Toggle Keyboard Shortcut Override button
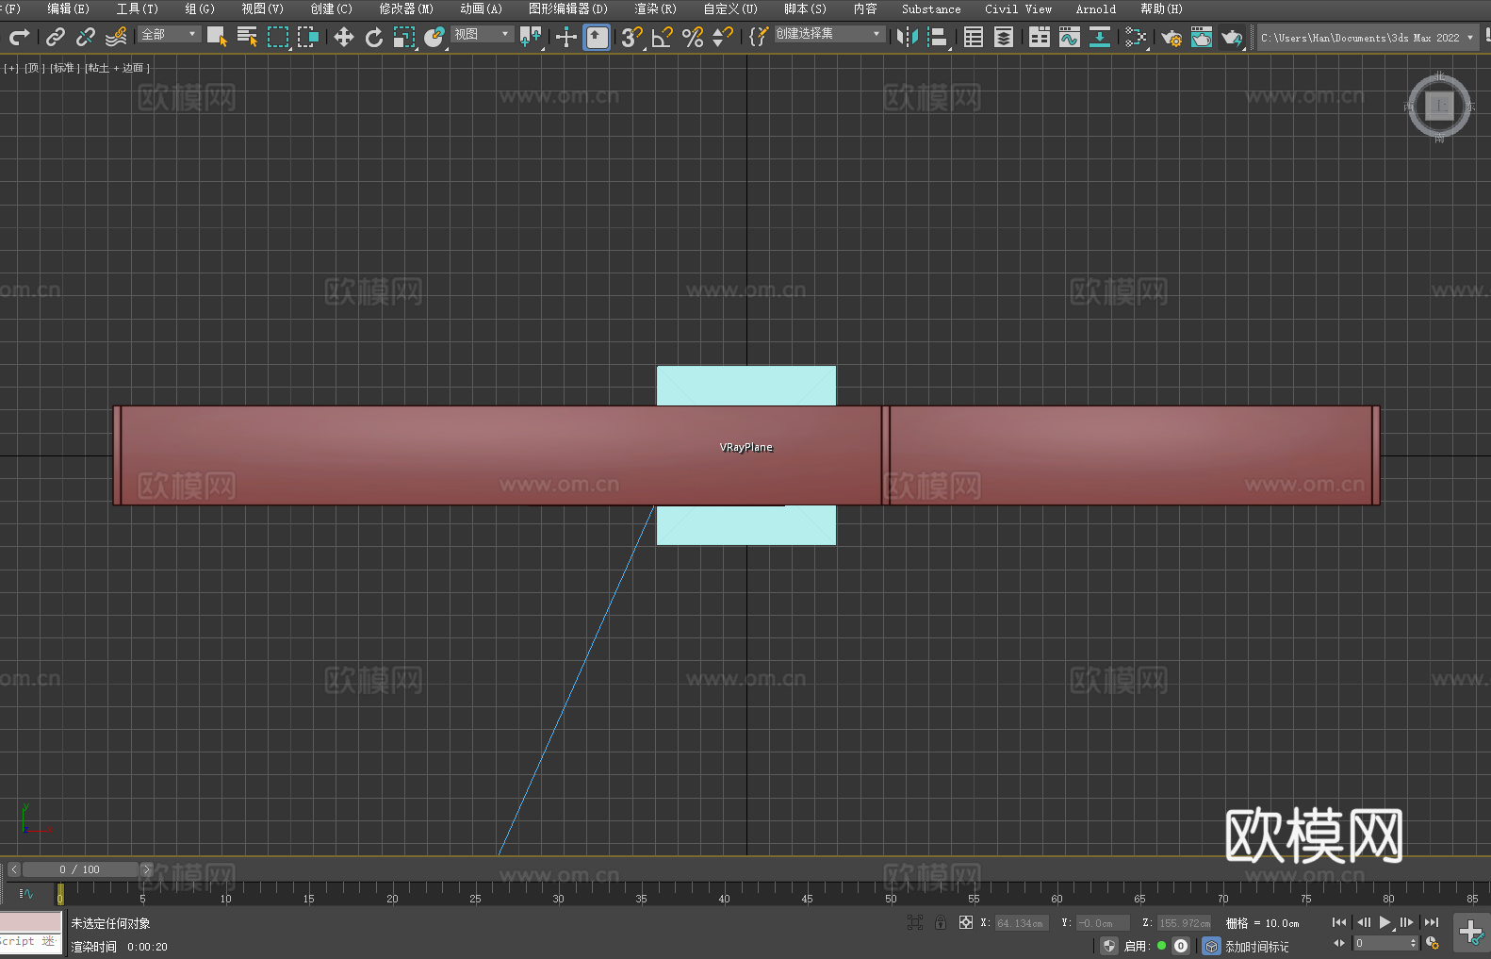Image resolution: width=1491 pixels, height=959 pixels. (x=597, y=37)
